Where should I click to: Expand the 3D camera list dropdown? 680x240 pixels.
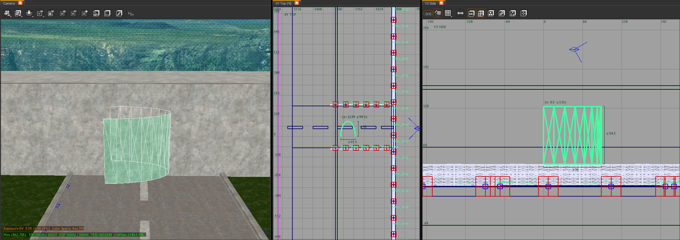[x=18, y=13]
